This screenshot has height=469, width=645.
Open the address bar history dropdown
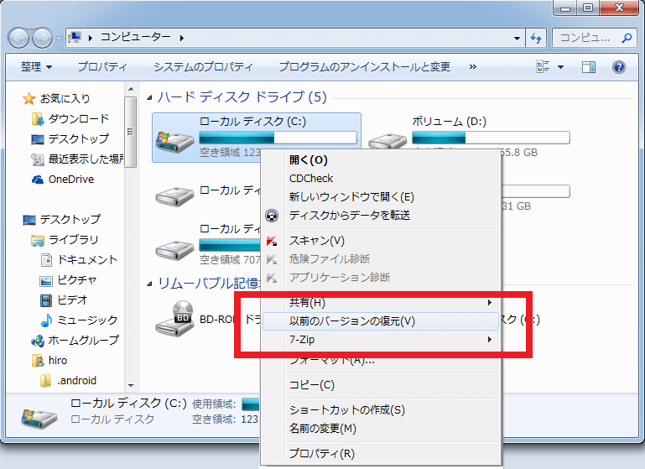pyautogui.click(x=517, y=38)
